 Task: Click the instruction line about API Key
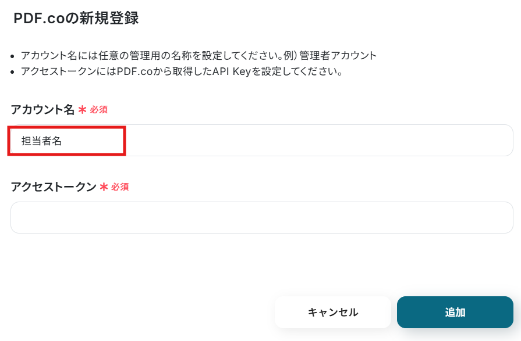[x=180, y=72]
